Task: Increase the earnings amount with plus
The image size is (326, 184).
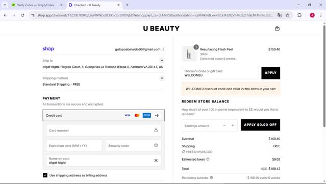Action: pyautogui.click(x=233, y=125)
